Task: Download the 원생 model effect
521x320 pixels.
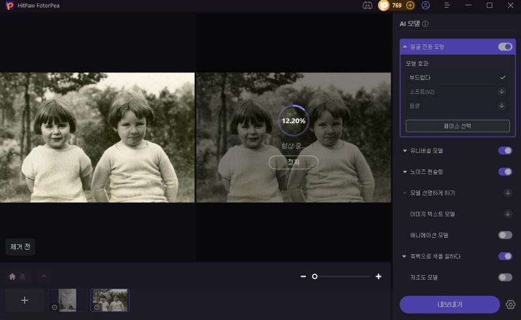Action: 501,106
